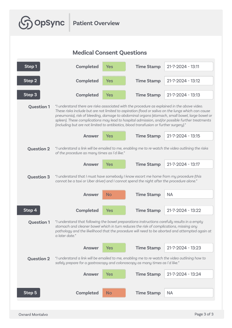Viewport: 232px width, 328px height.
Task: Click Step 1 time stamp field 13:11
Action: click(189, 66)
